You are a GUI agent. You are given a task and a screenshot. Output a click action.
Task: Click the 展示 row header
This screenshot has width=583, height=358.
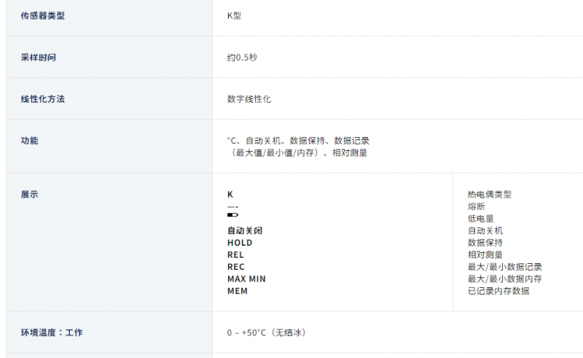click(x=29, y=194)
